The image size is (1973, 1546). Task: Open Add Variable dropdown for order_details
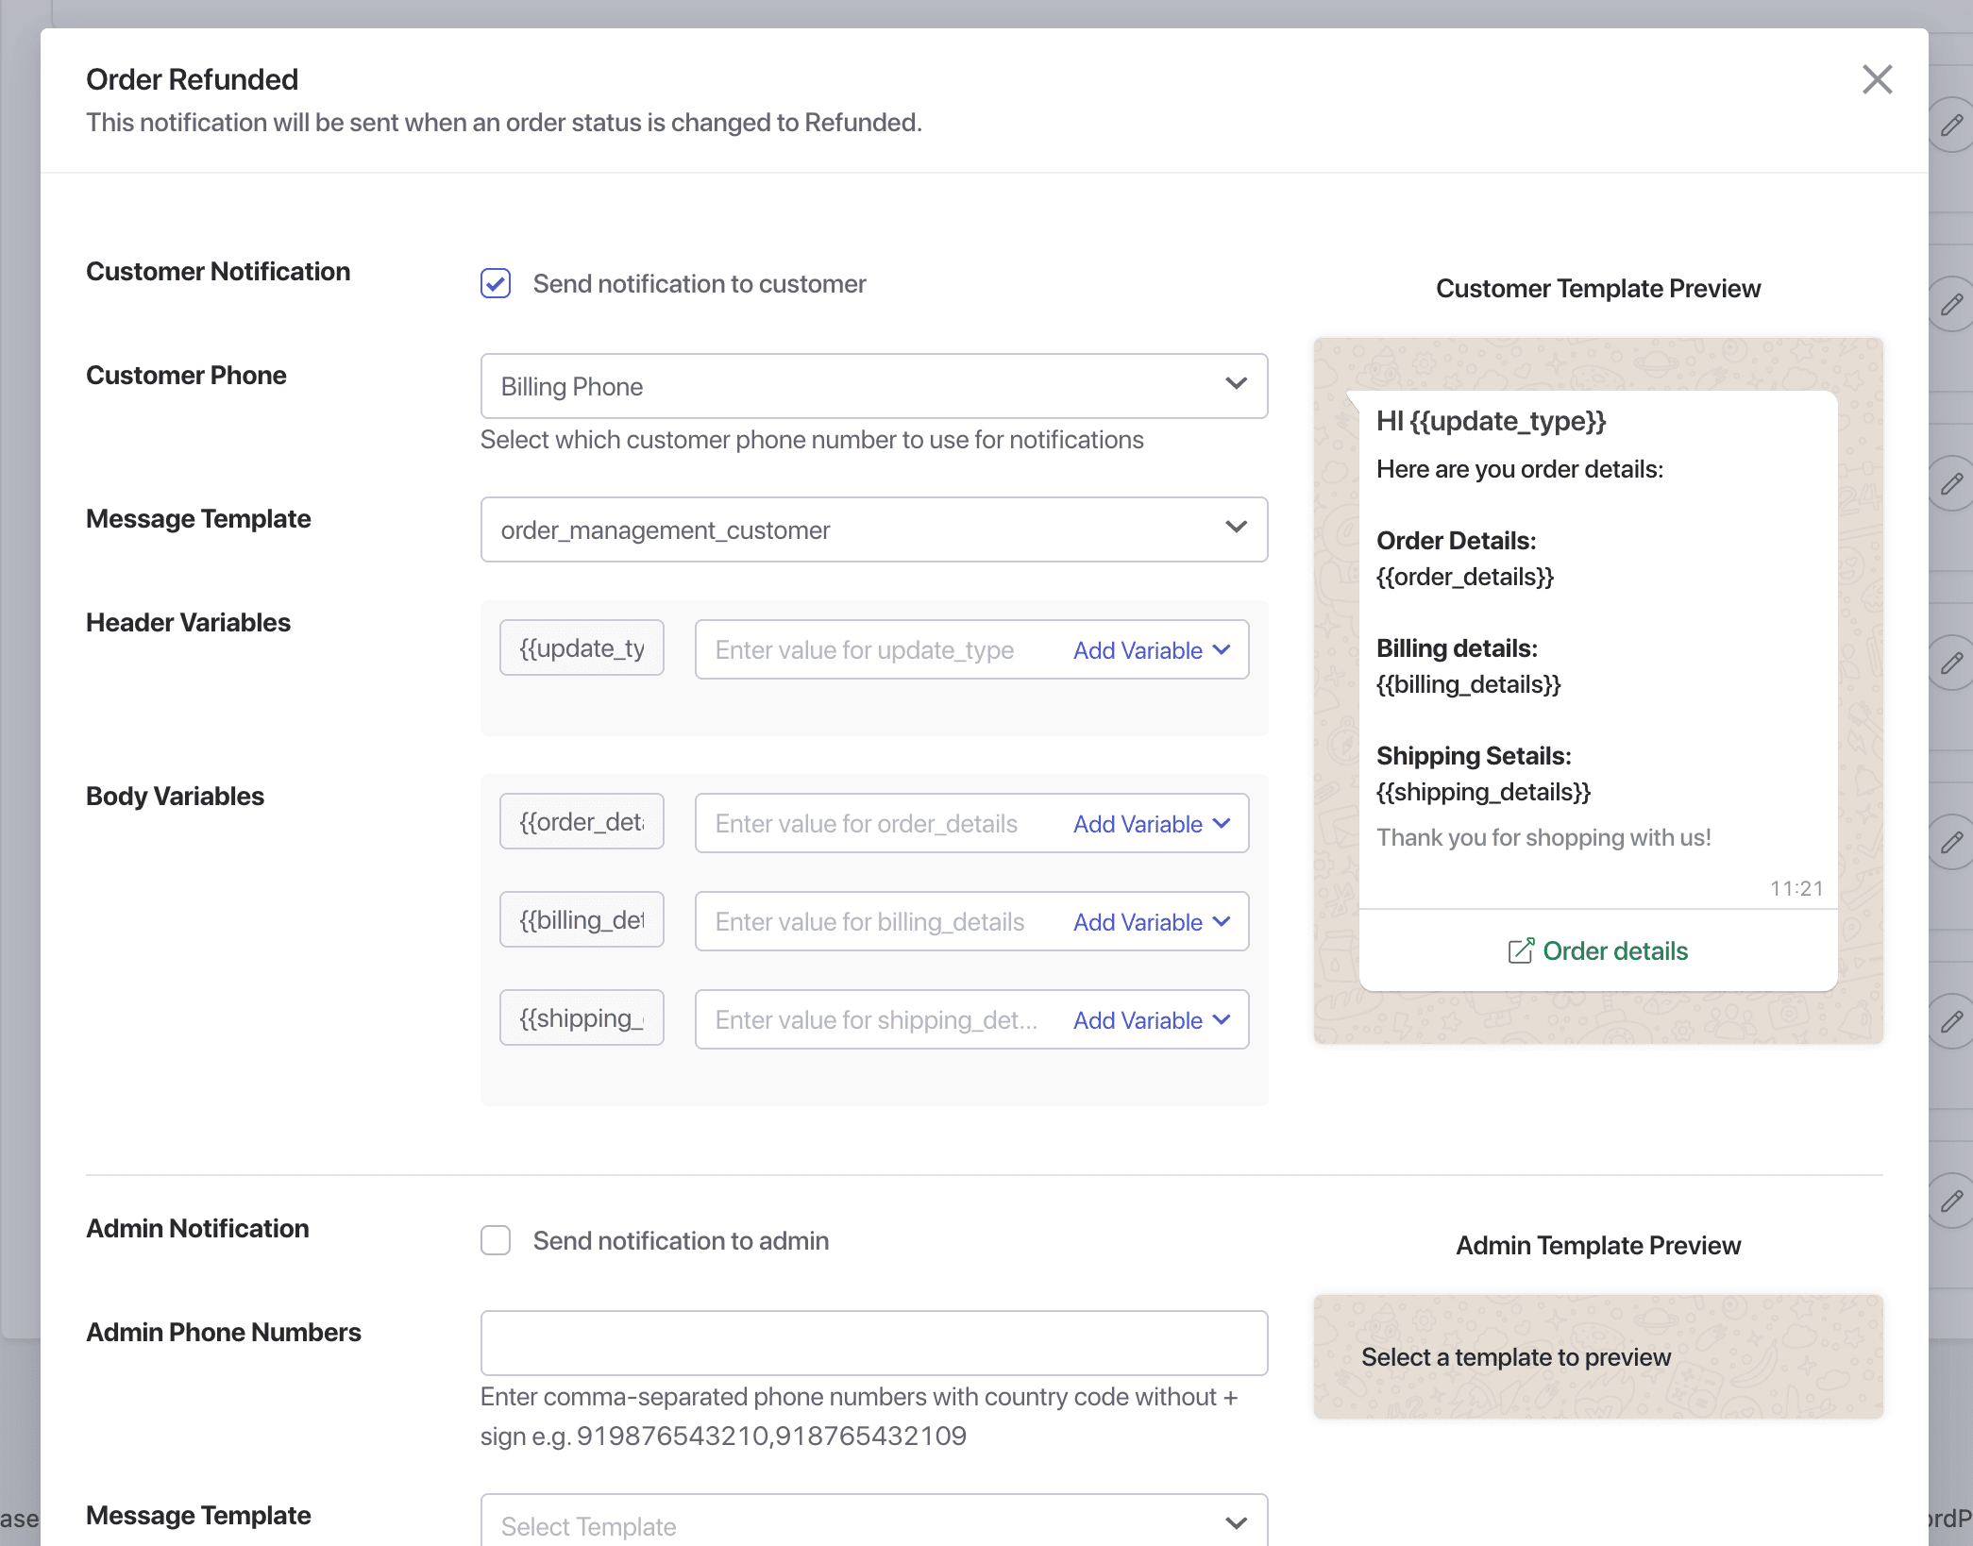[x=1151, y=823]
